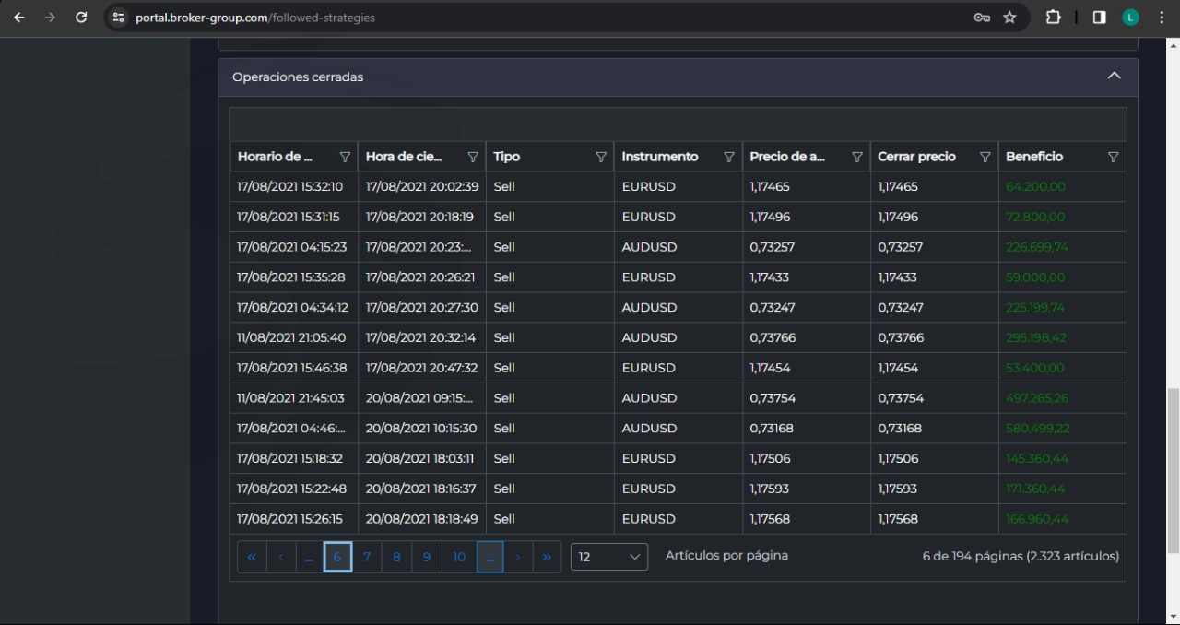Click the Tipo column filter icon
Image resolution: width=1180 pixels, height=625 pixels.
pos(601,157)
